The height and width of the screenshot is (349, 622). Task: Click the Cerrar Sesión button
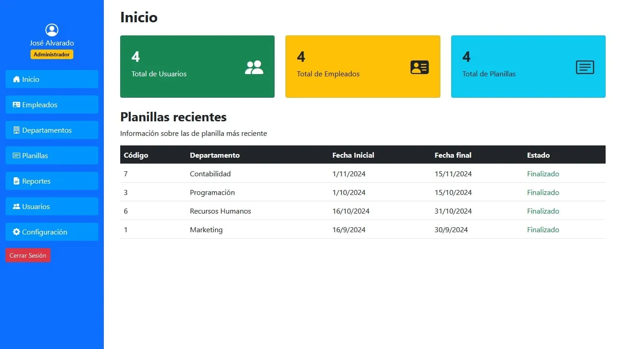click(x=28, y=255)
